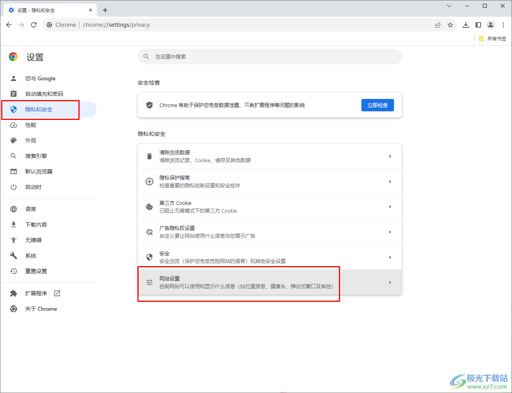Click the shield checkmark icon in 安全检查
512x393 pixels.
(149, 105)
